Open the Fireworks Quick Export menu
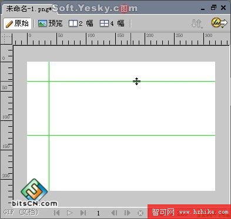Image resolution: width=231 pixels, height=219 pixels. tap(219, 23)
